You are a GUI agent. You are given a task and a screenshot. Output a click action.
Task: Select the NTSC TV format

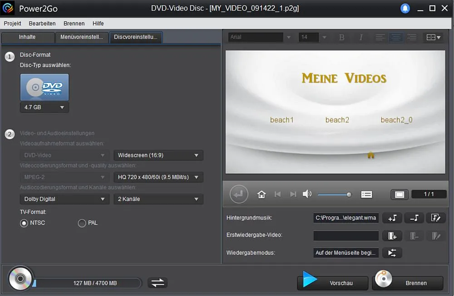pyautogui.click(x=24, y=223)
